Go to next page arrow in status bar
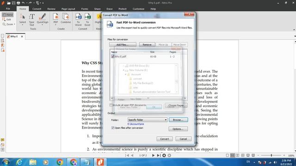296x166 pixels. pyautogui.click(x=153, y=155)
